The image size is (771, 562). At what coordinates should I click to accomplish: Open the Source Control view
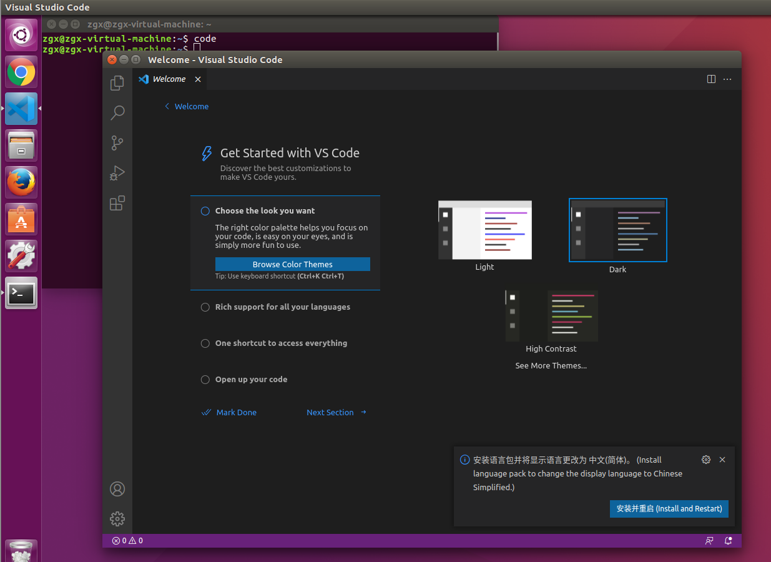(x=117, y=142)
